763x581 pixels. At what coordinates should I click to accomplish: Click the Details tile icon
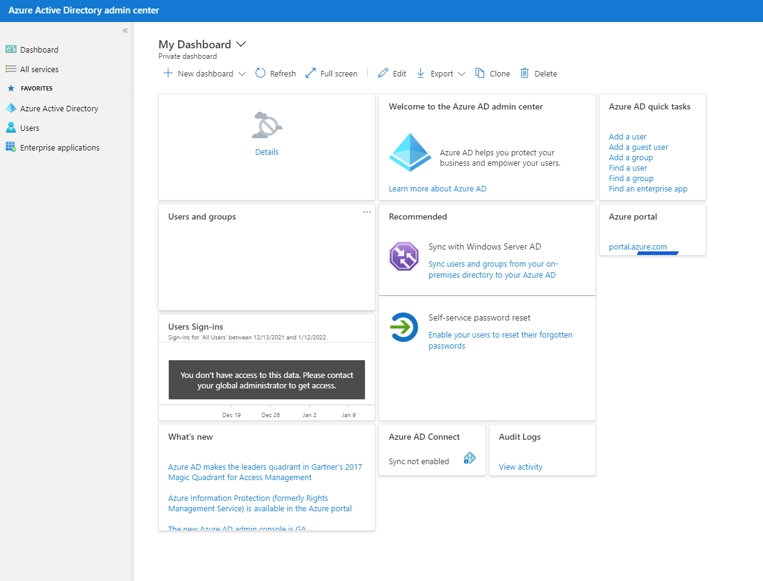pyautogui.click(x=267, y=125)
